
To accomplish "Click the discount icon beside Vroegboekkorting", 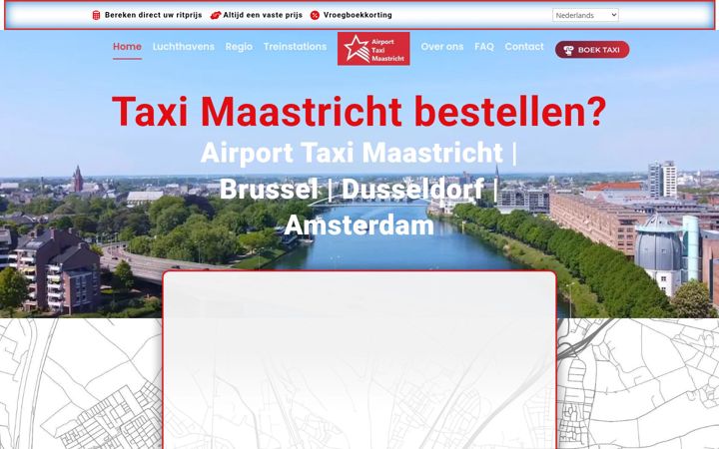I will coord(315,15).
